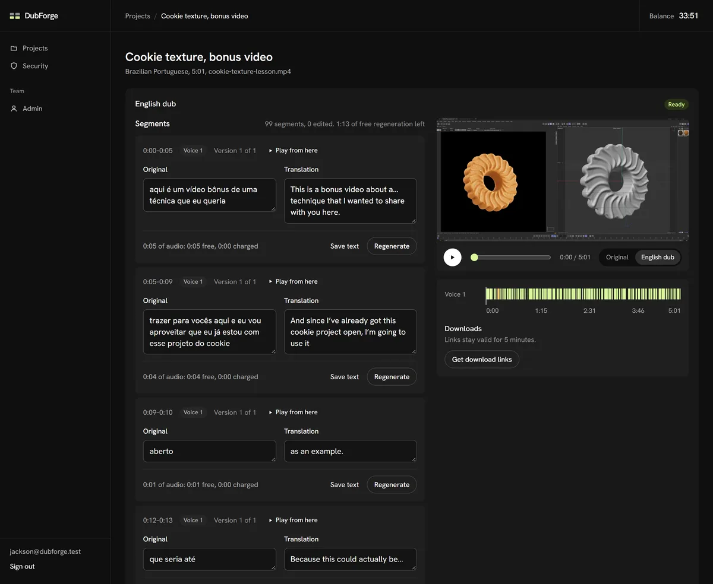Play the video preview
Viewport: 713px width, 584px height.
[x=452, y=257]
